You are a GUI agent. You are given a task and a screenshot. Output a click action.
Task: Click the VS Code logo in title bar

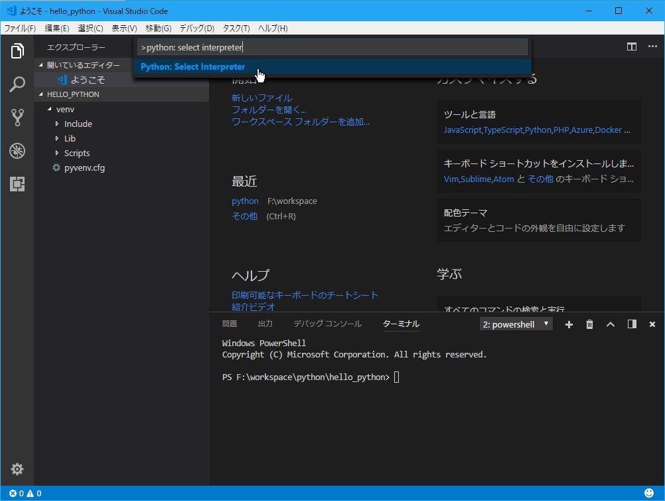pos(11,11)
